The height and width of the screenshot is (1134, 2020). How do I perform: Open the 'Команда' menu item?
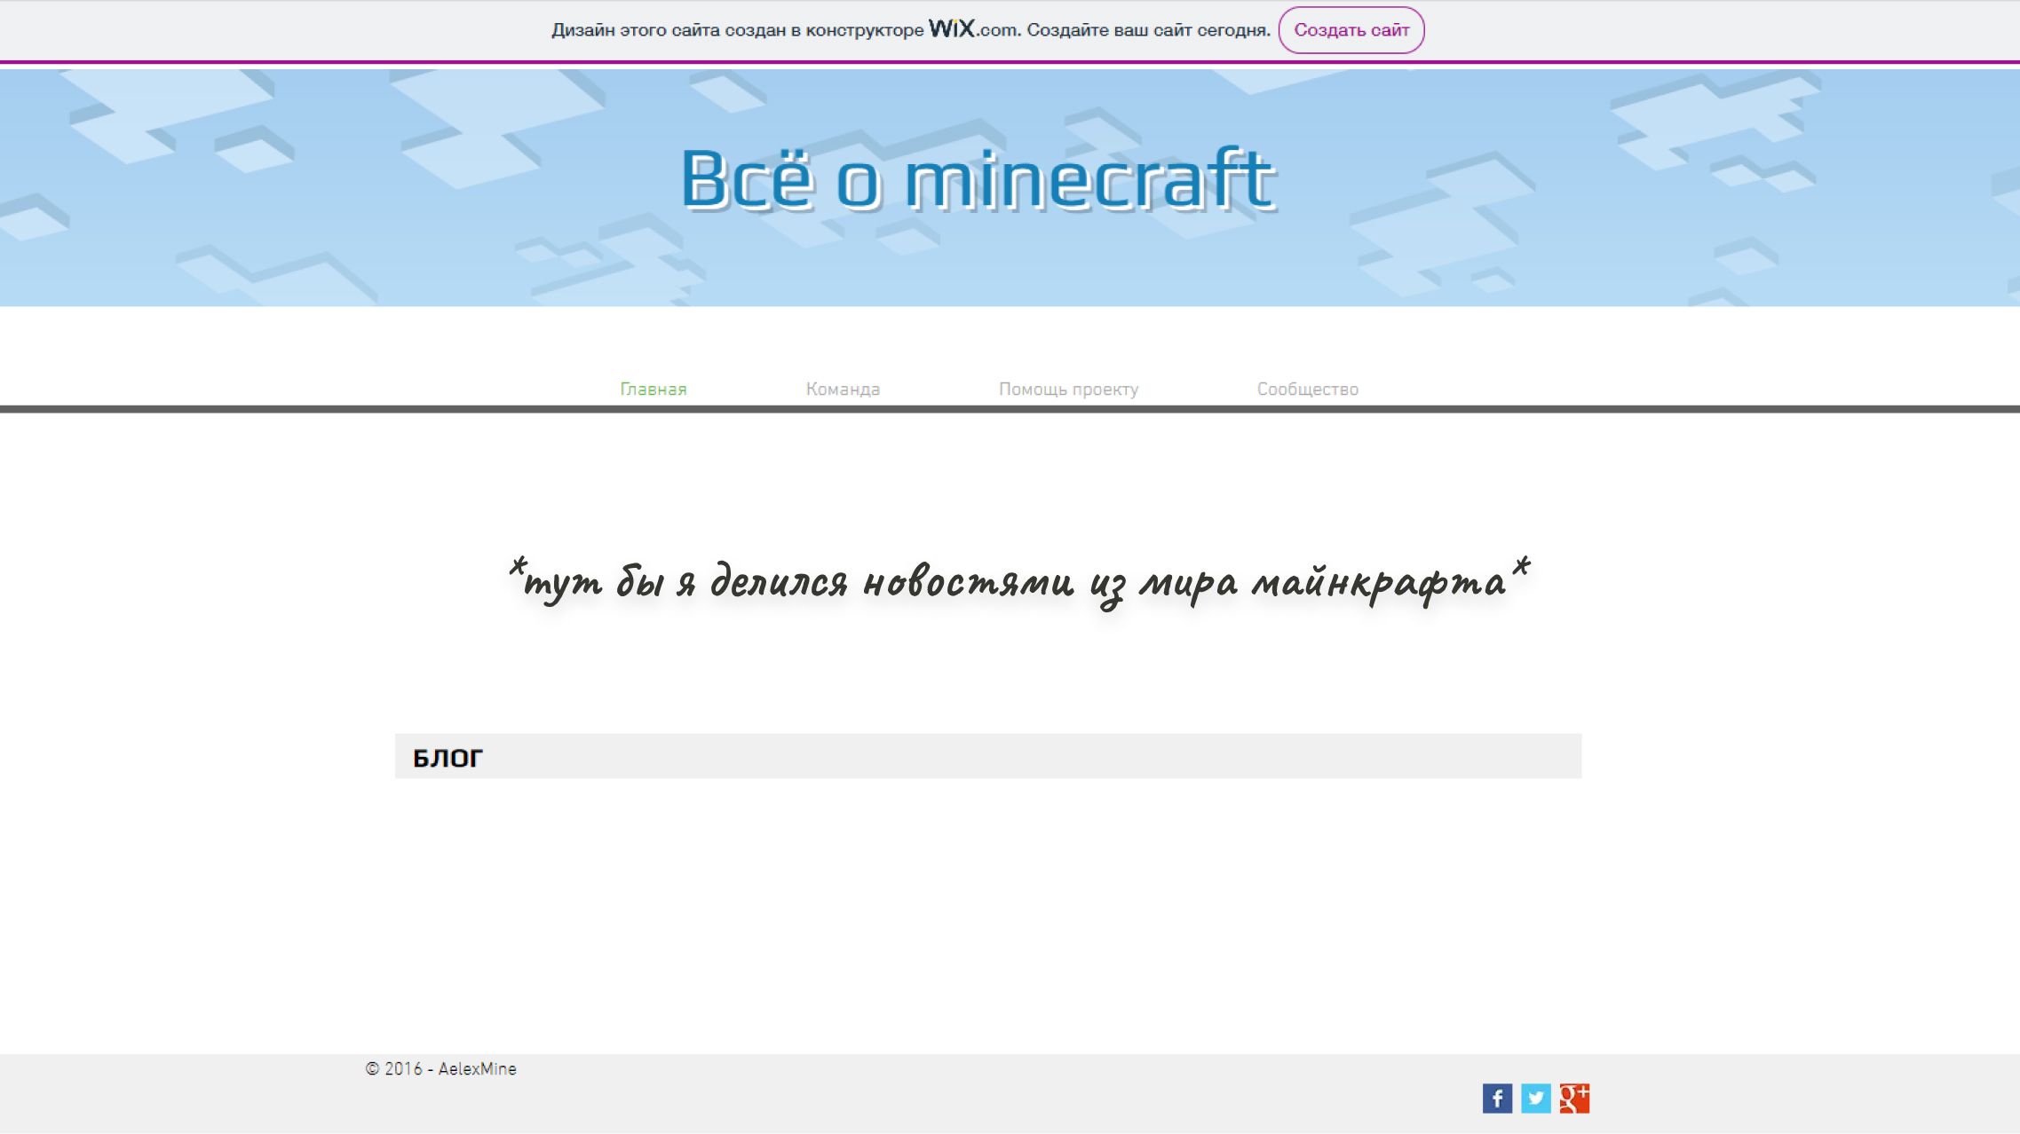coord(843,389)
